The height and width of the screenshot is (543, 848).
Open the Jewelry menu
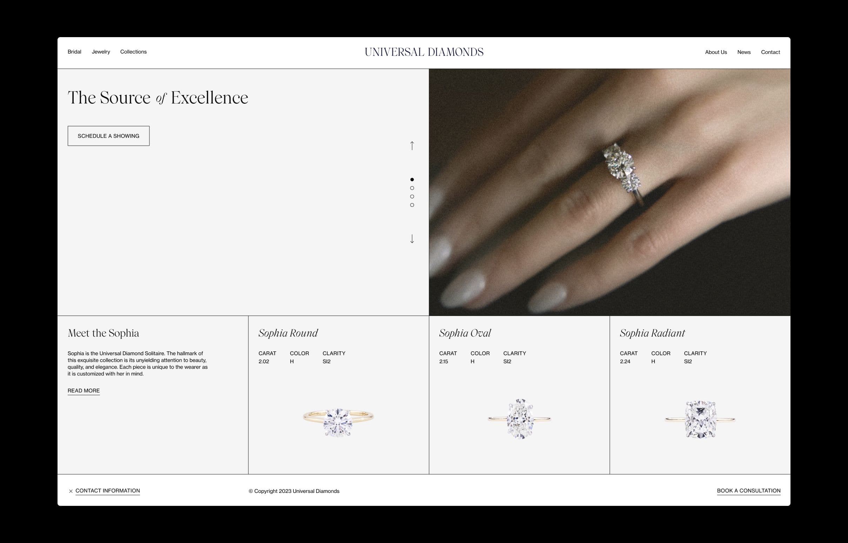coord(101,52)
